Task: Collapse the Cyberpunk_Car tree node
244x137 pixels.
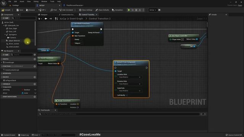Action: click(4, 25)
